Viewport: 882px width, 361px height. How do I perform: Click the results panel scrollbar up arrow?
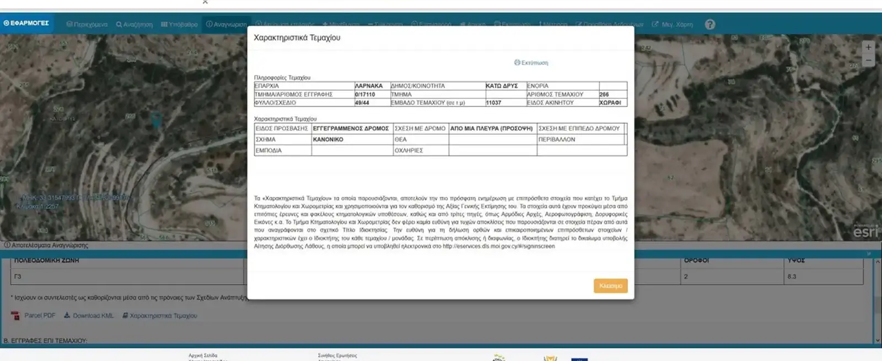878,261
